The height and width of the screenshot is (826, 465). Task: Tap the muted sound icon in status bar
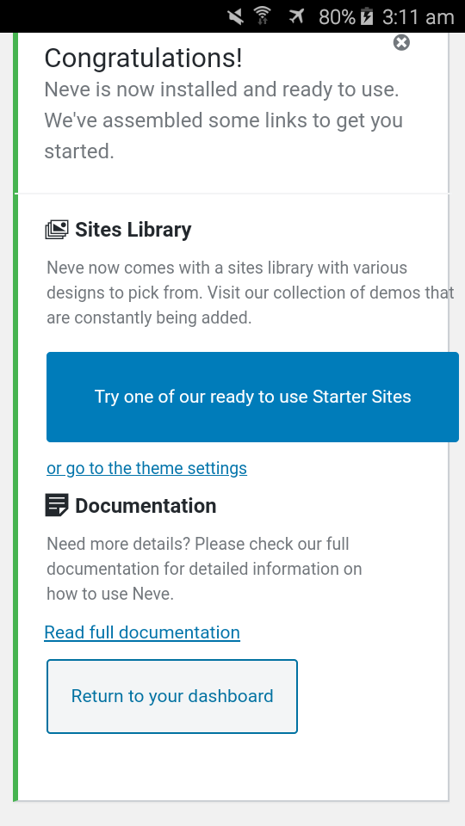pos(236,17)
